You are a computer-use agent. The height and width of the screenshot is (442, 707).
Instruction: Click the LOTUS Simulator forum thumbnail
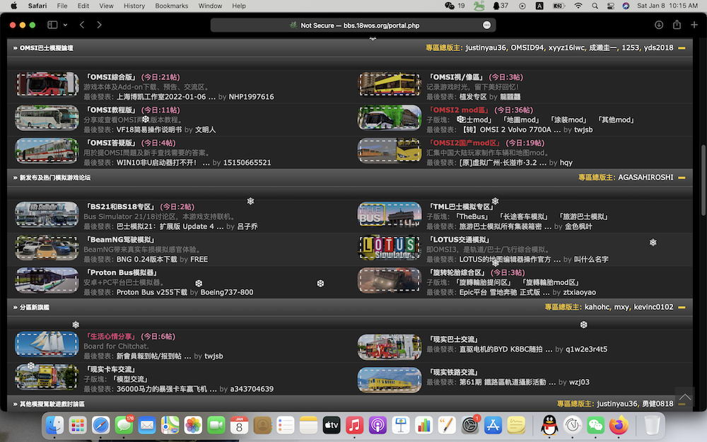tap(390, 248)
